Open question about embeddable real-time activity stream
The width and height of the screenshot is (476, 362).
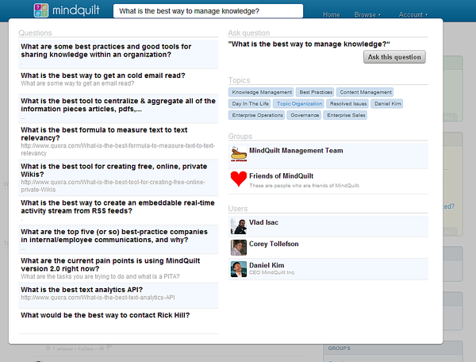pos(117,206)
